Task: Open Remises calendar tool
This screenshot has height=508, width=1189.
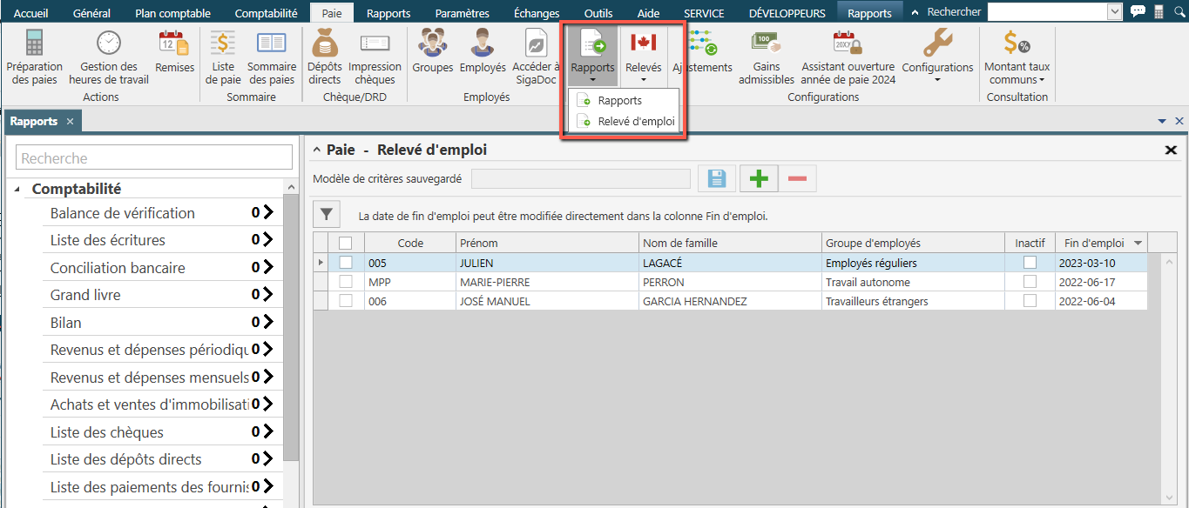Action: [x=175, y=52]
